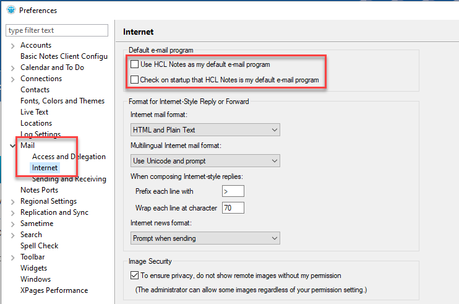Select Sametime preferences

click(37, 224)
